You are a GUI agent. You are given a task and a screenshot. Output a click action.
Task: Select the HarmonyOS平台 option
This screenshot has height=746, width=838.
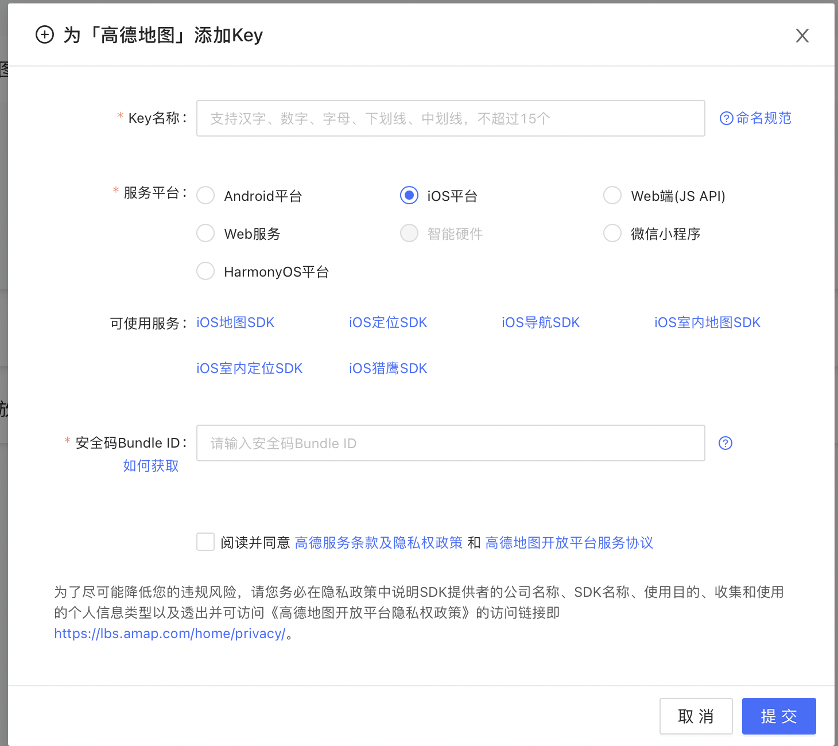tap(205, 271)
